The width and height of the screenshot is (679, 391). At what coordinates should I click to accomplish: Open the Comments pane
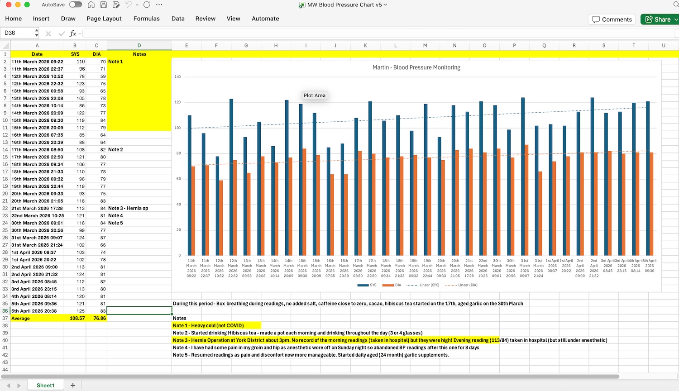(x=612, y=19)
